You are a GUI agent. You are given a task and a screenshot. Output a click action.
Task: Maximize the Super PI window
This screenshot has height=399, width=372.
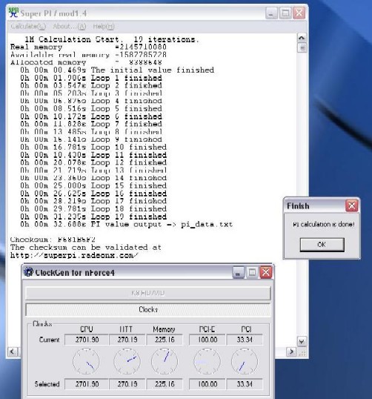[x=285, y=13]
